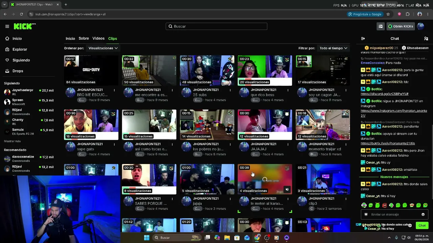Open options for the 'JAJAJAJ' clip
This screenshot has height=243, width=433.
[x=288, y=144]
